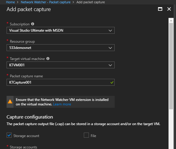The image size is (176, 149).
Task: Uncheck the Storage account checkbox
Action: (x=9, y=135)
